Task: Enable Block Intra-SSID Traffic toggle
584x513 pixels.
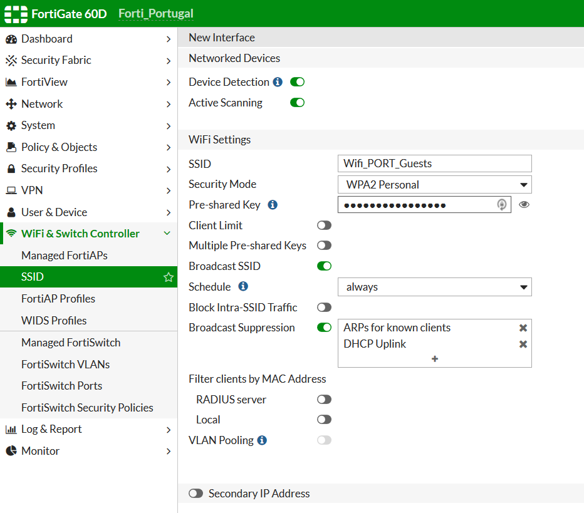Action: tap(324, 307)
